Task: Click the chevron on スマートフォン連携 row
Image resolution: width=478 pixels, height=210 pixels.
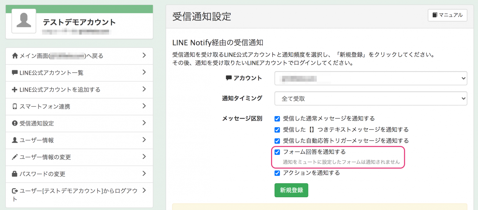Action: pyautogui.click(x=144, y=106)
